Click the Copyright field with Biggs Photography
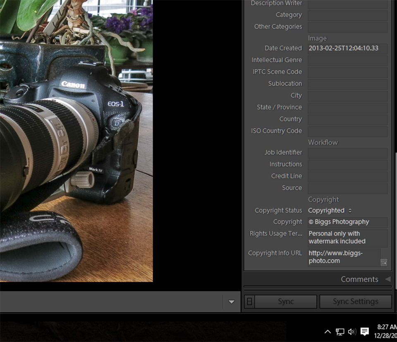 click(347, 222)
